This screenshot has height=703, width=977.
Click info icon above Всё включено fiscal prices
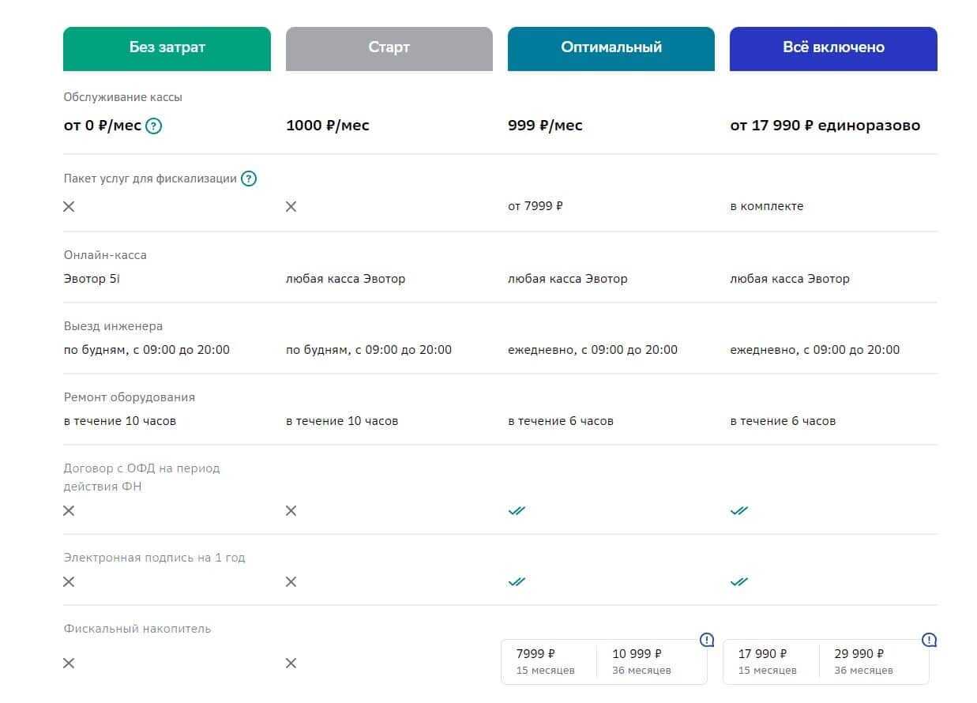coord(930,640)
